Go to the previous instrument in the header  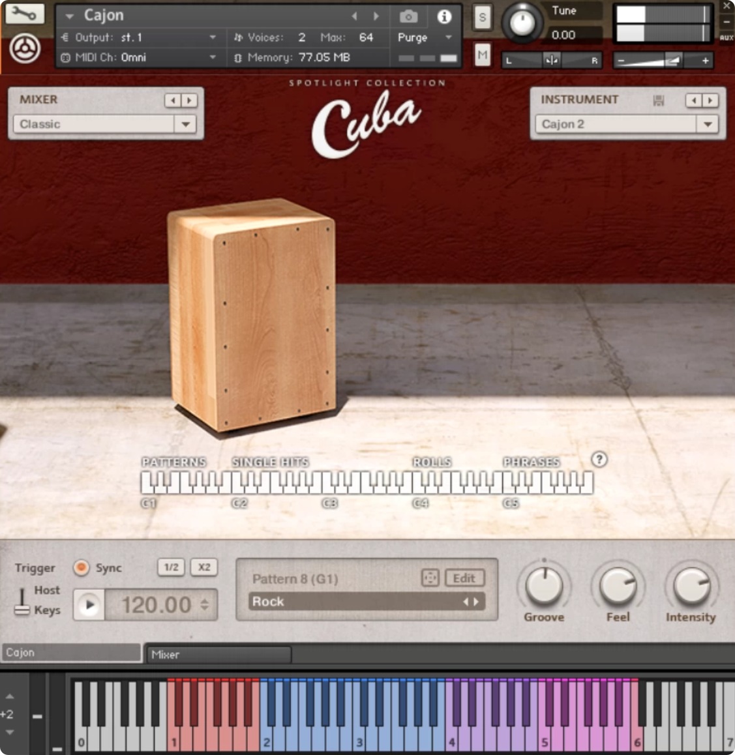coord(355,16)
